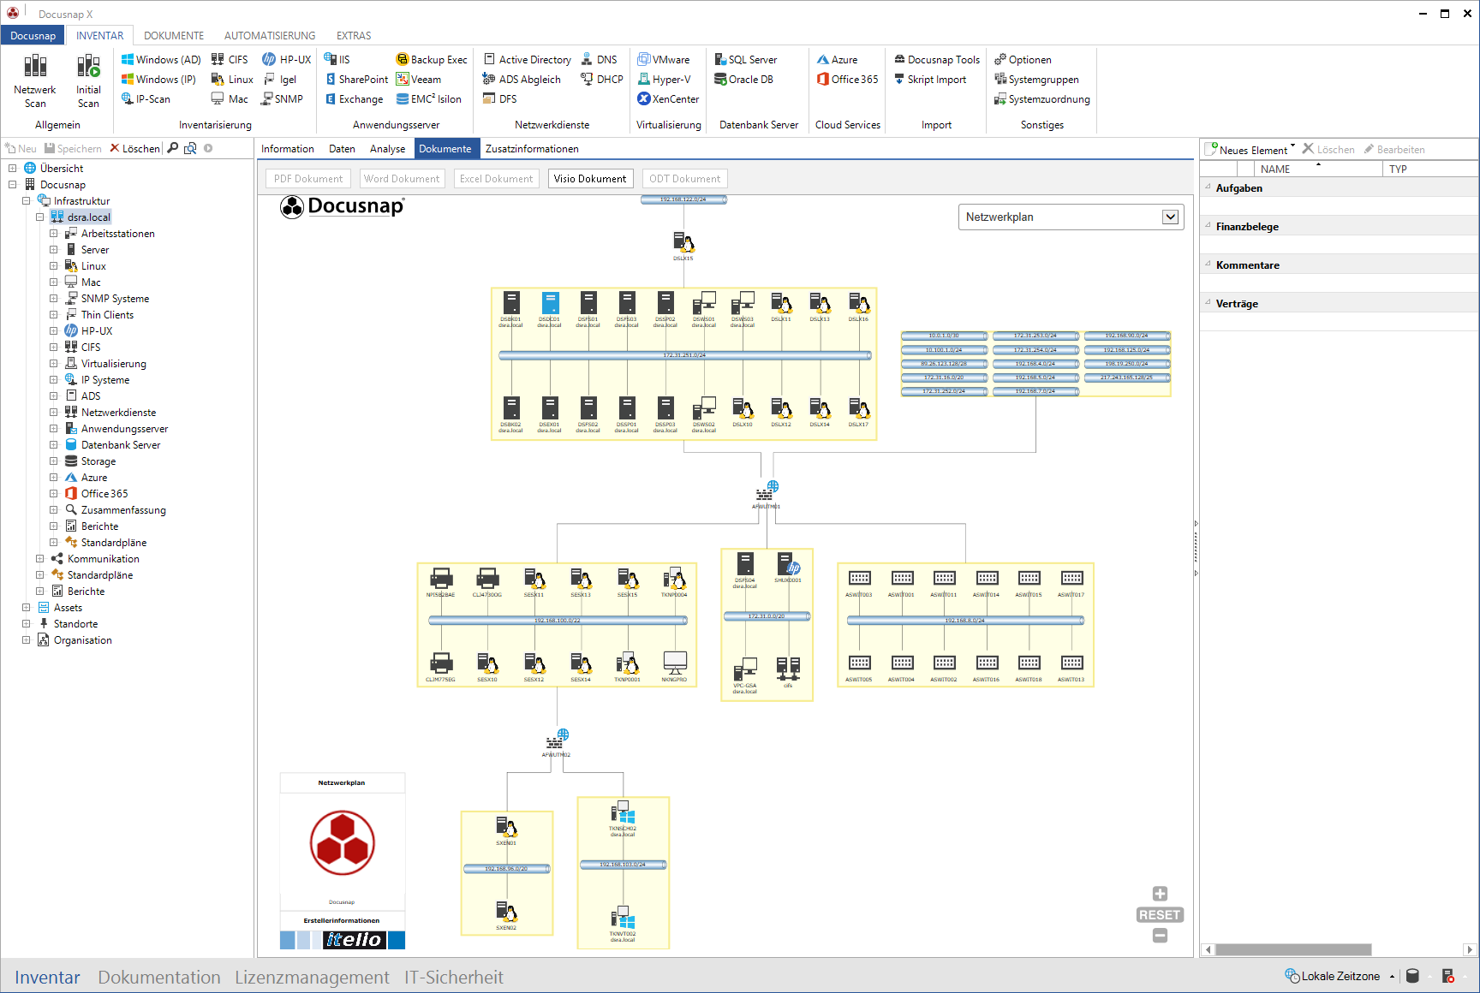This screenshot has width=1480, height=993.
Task: Open XenCenter inventory
Action: coord(668,98)
